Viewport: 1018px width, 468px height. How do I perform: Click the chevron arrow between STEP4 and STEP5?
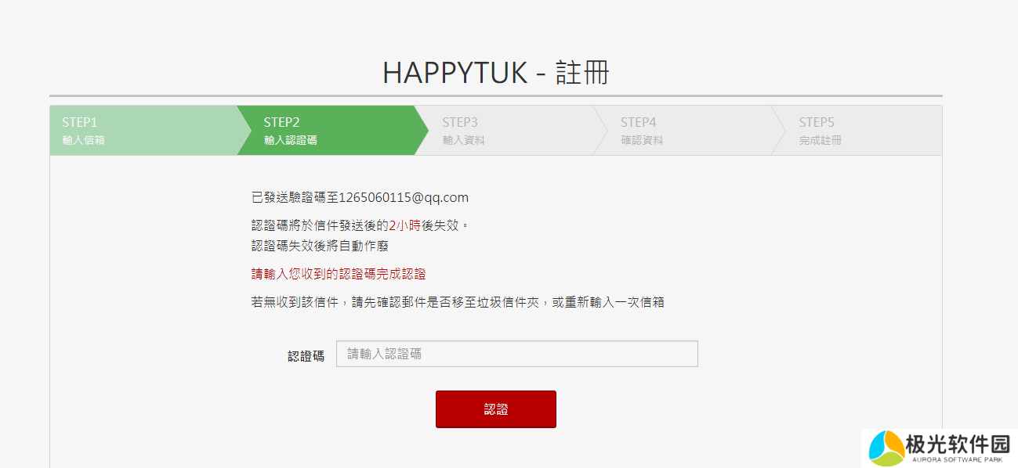pyautogui.click(x=779, y=131)
